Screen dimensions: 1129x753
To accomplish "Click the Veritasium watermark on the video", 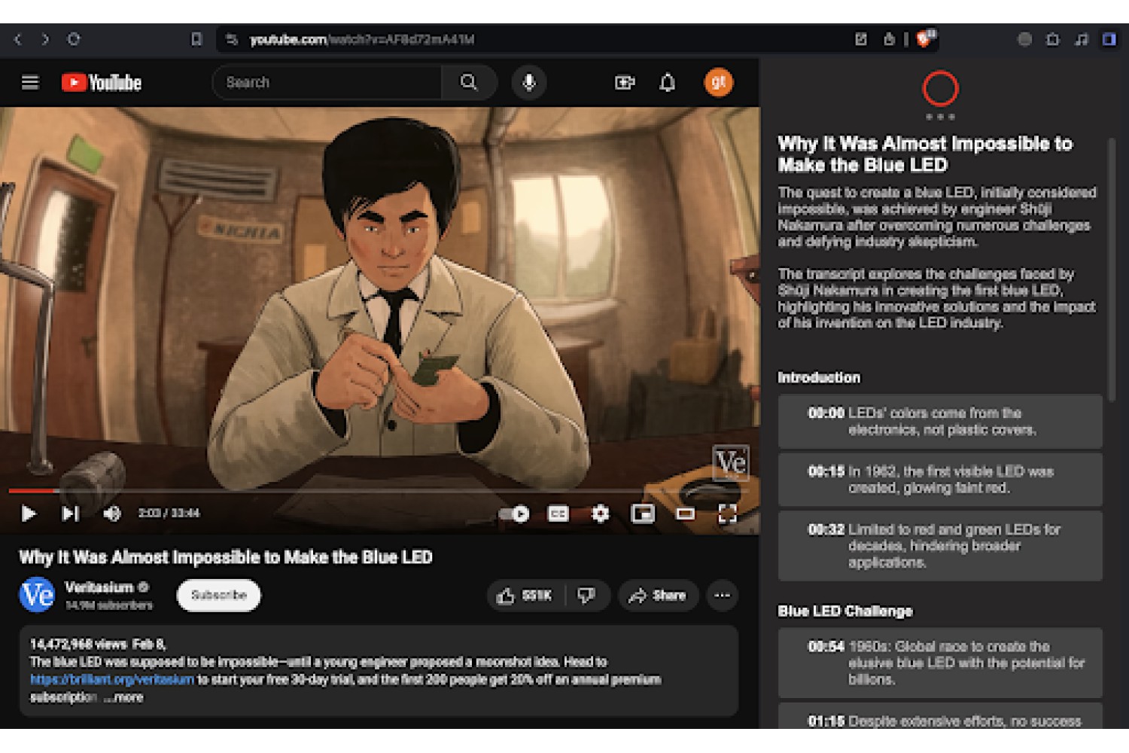I will tap(730, 463).
